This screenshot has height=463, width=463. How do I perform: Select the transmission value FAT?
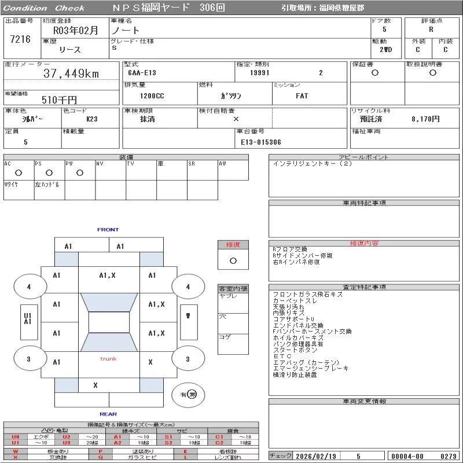pos(302,96)
